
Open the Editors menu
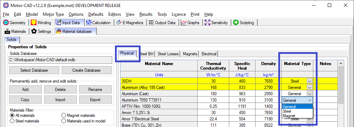coord(115,14)
